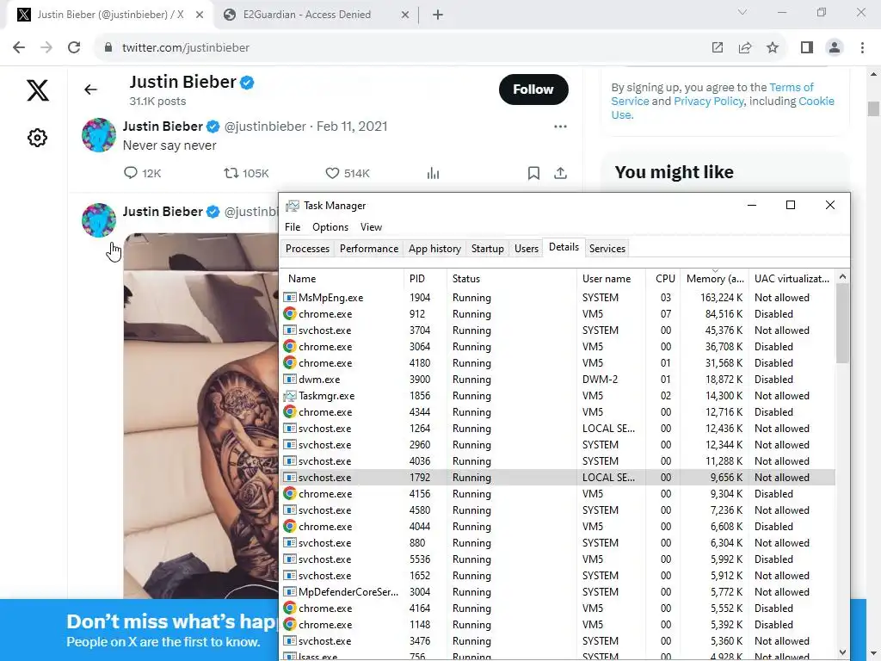Select svchost.exe with PID 3704
881x661 pixels.
(558, 330)
